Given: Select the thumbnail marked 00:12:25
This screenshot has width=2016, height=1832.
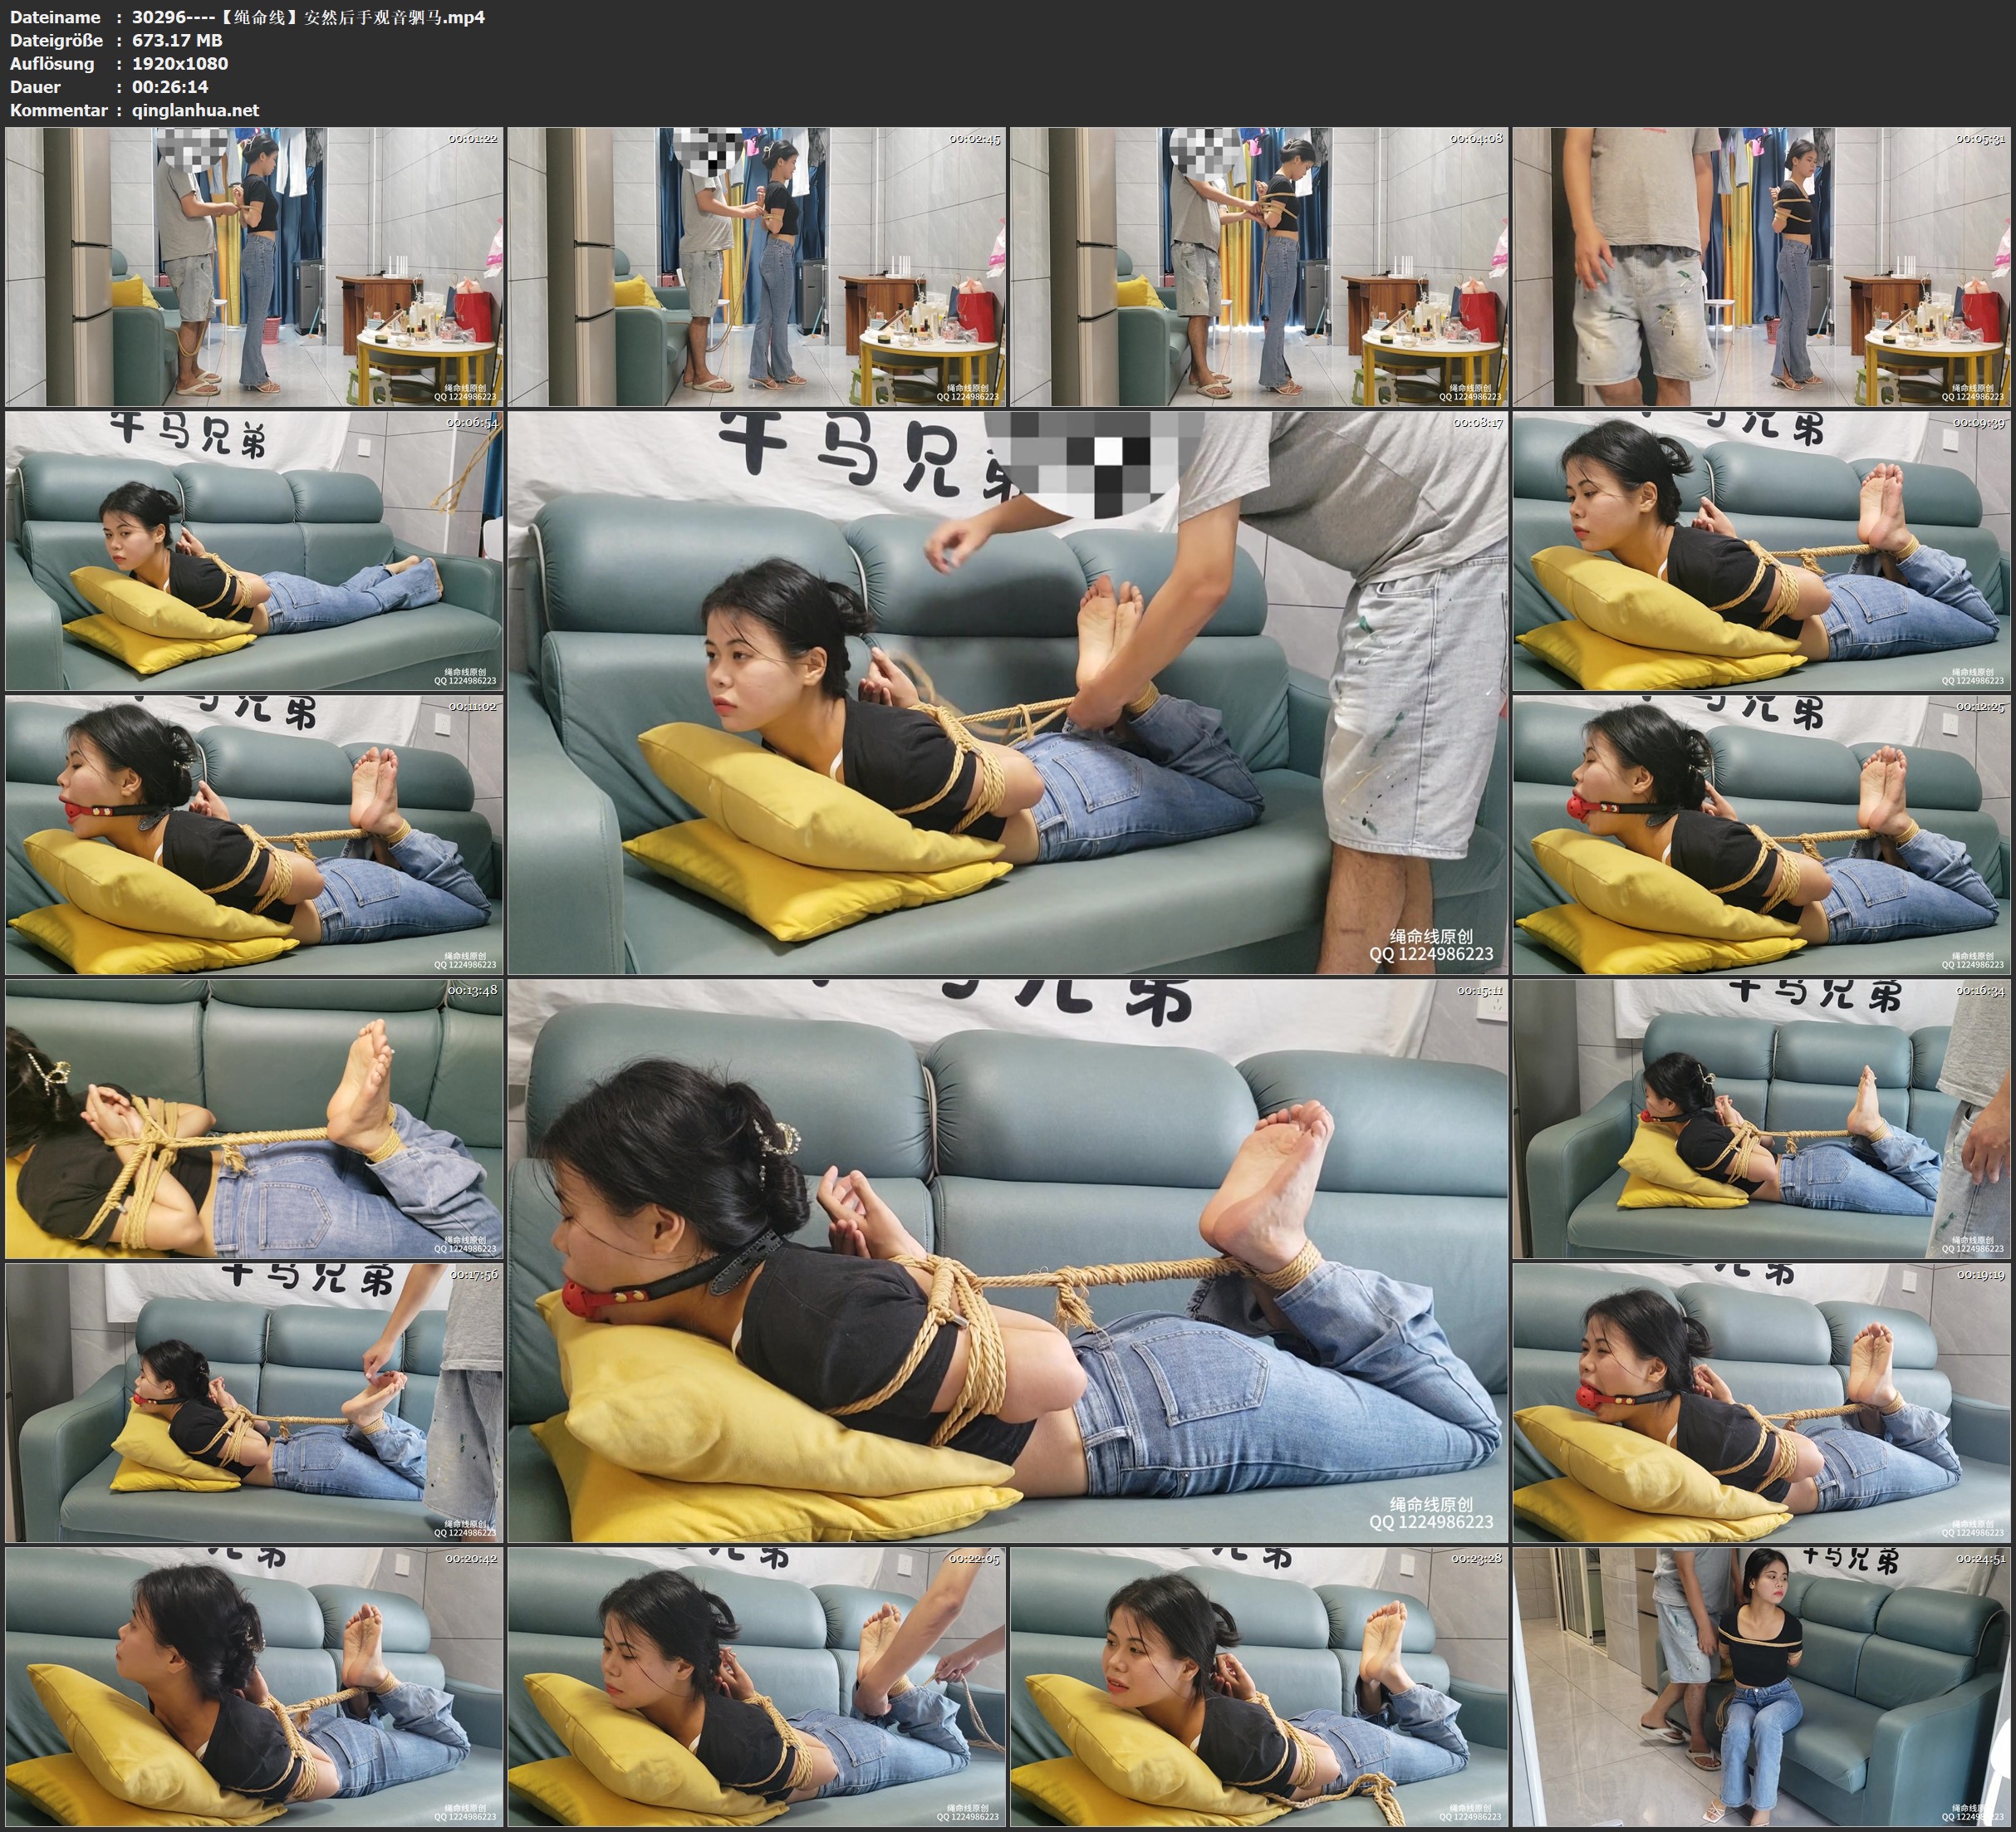Looking at the screenshot, I should click(1761, 835).
